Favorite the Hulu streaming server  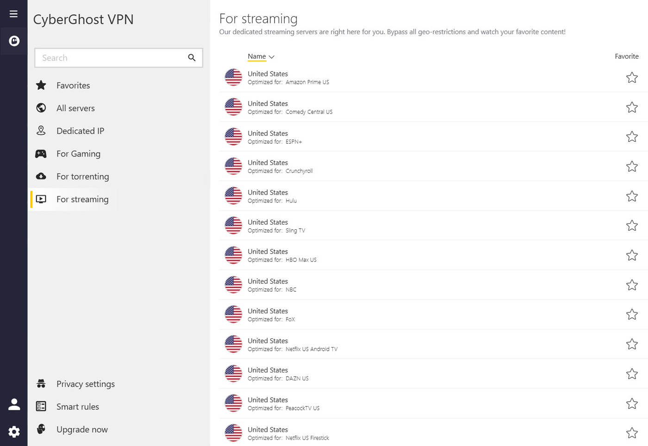(632, 196)
